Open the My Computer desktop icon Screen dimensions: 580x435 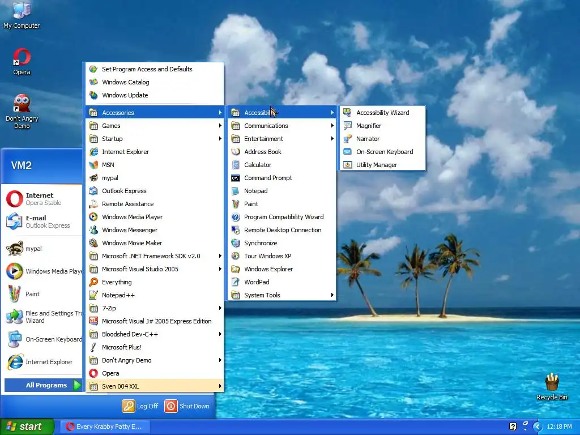22,15
